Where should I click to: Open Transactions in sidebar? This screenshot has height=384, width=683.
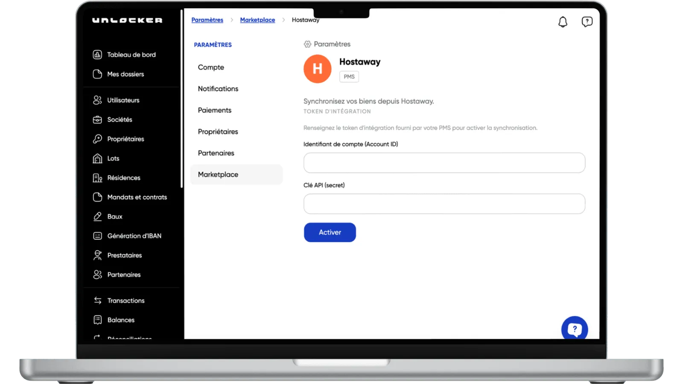(x=126, y=300)
